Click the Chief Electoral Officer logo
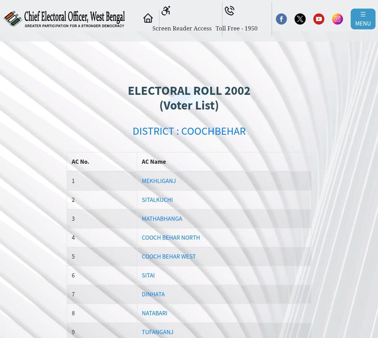This screenshot has width=378, height=338. 65,19
